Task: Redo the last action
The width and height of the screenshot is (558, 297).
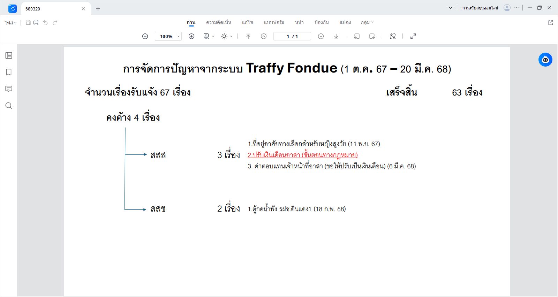Action: click(x=55, y=23)
